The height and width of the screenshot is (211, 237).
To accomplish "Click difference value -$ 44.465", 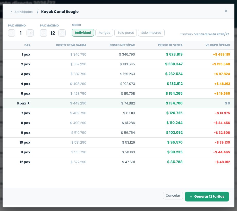I will pos(222,152).
